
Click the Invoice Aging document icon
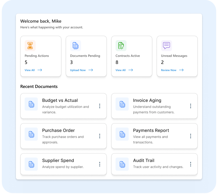click(x=122, y=104)
